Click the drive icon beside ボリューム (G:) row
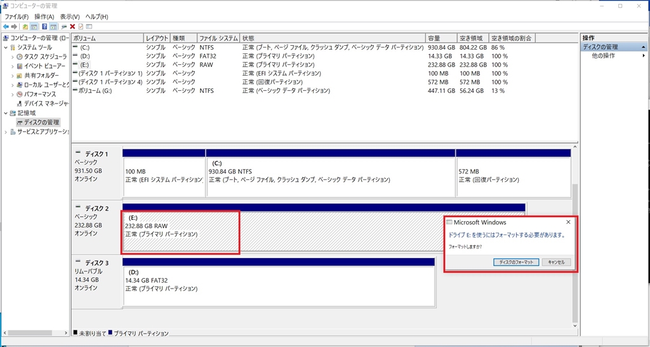This screenshot has width=650, height=347. point(75,90)
